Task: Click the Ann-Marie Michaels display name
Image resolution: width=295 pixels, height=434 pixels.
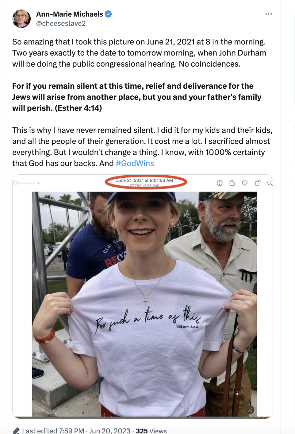Action: coord(70,14)
